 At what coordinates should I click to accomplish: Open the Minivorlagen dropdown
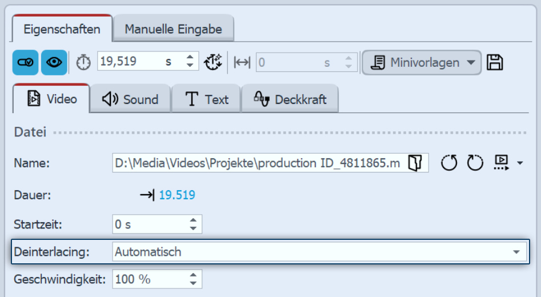click(422, 62)
